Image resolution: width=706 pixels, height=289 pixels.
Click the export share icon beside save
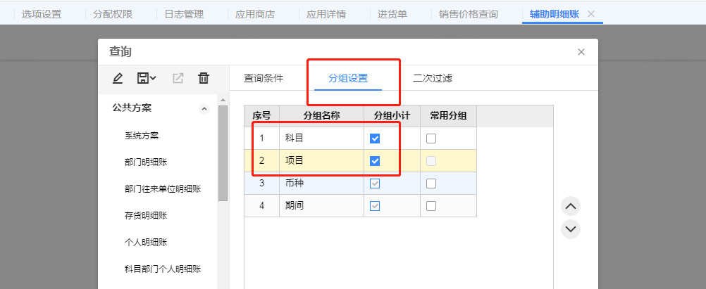coord(178,78)
